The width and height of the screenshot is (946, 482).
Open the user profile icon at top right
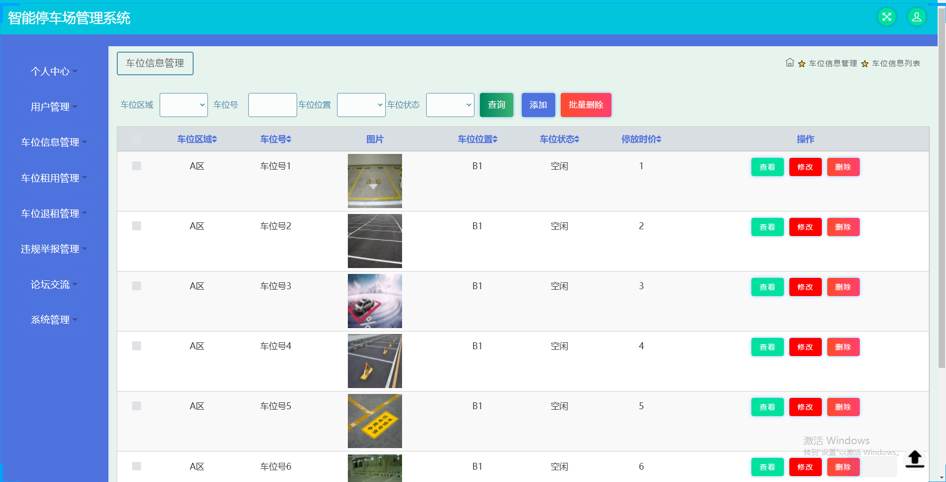[x=917, y=16]
